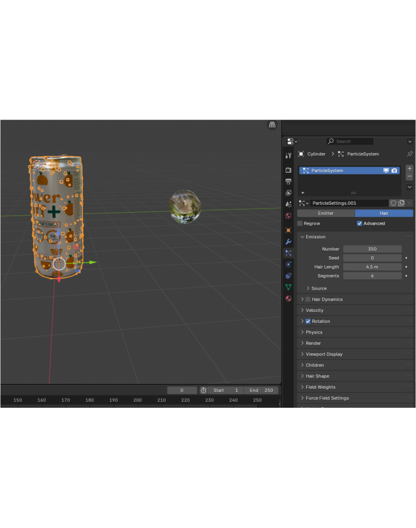Create a copy of ParticleSettings.001
The height and width of the screenshot is (528, 416).
(x=402, y=203)
